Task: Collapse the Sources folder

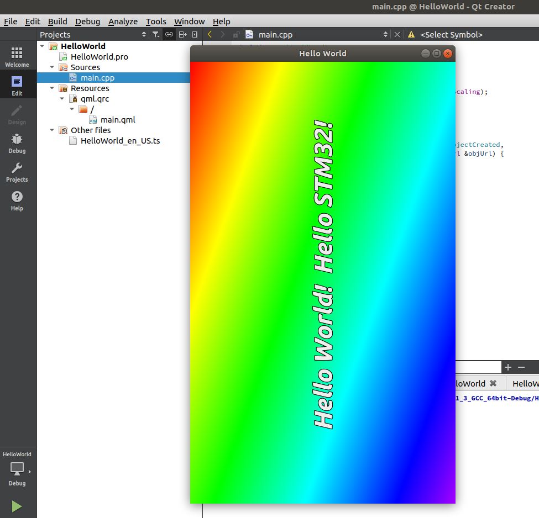Action: [52, 67]
